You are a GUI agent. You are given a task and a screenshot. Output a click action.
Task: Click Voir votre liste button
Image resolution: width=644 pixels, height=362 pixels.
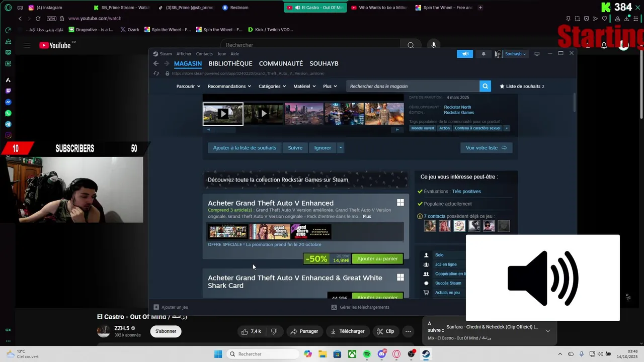tap(486, 148)
